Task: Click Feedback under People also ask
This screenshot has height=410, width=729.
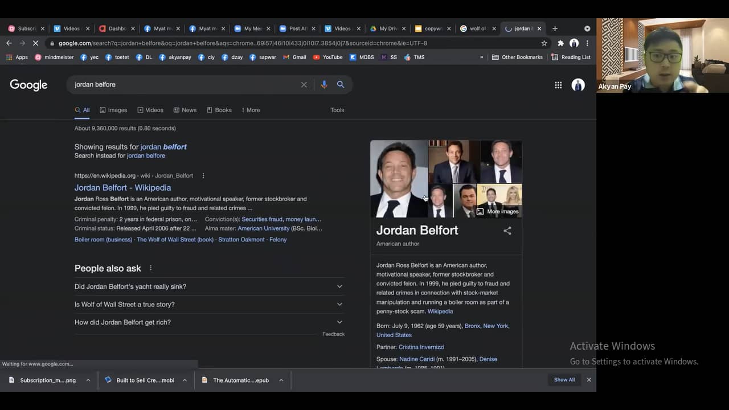Action: pos(333,334)
